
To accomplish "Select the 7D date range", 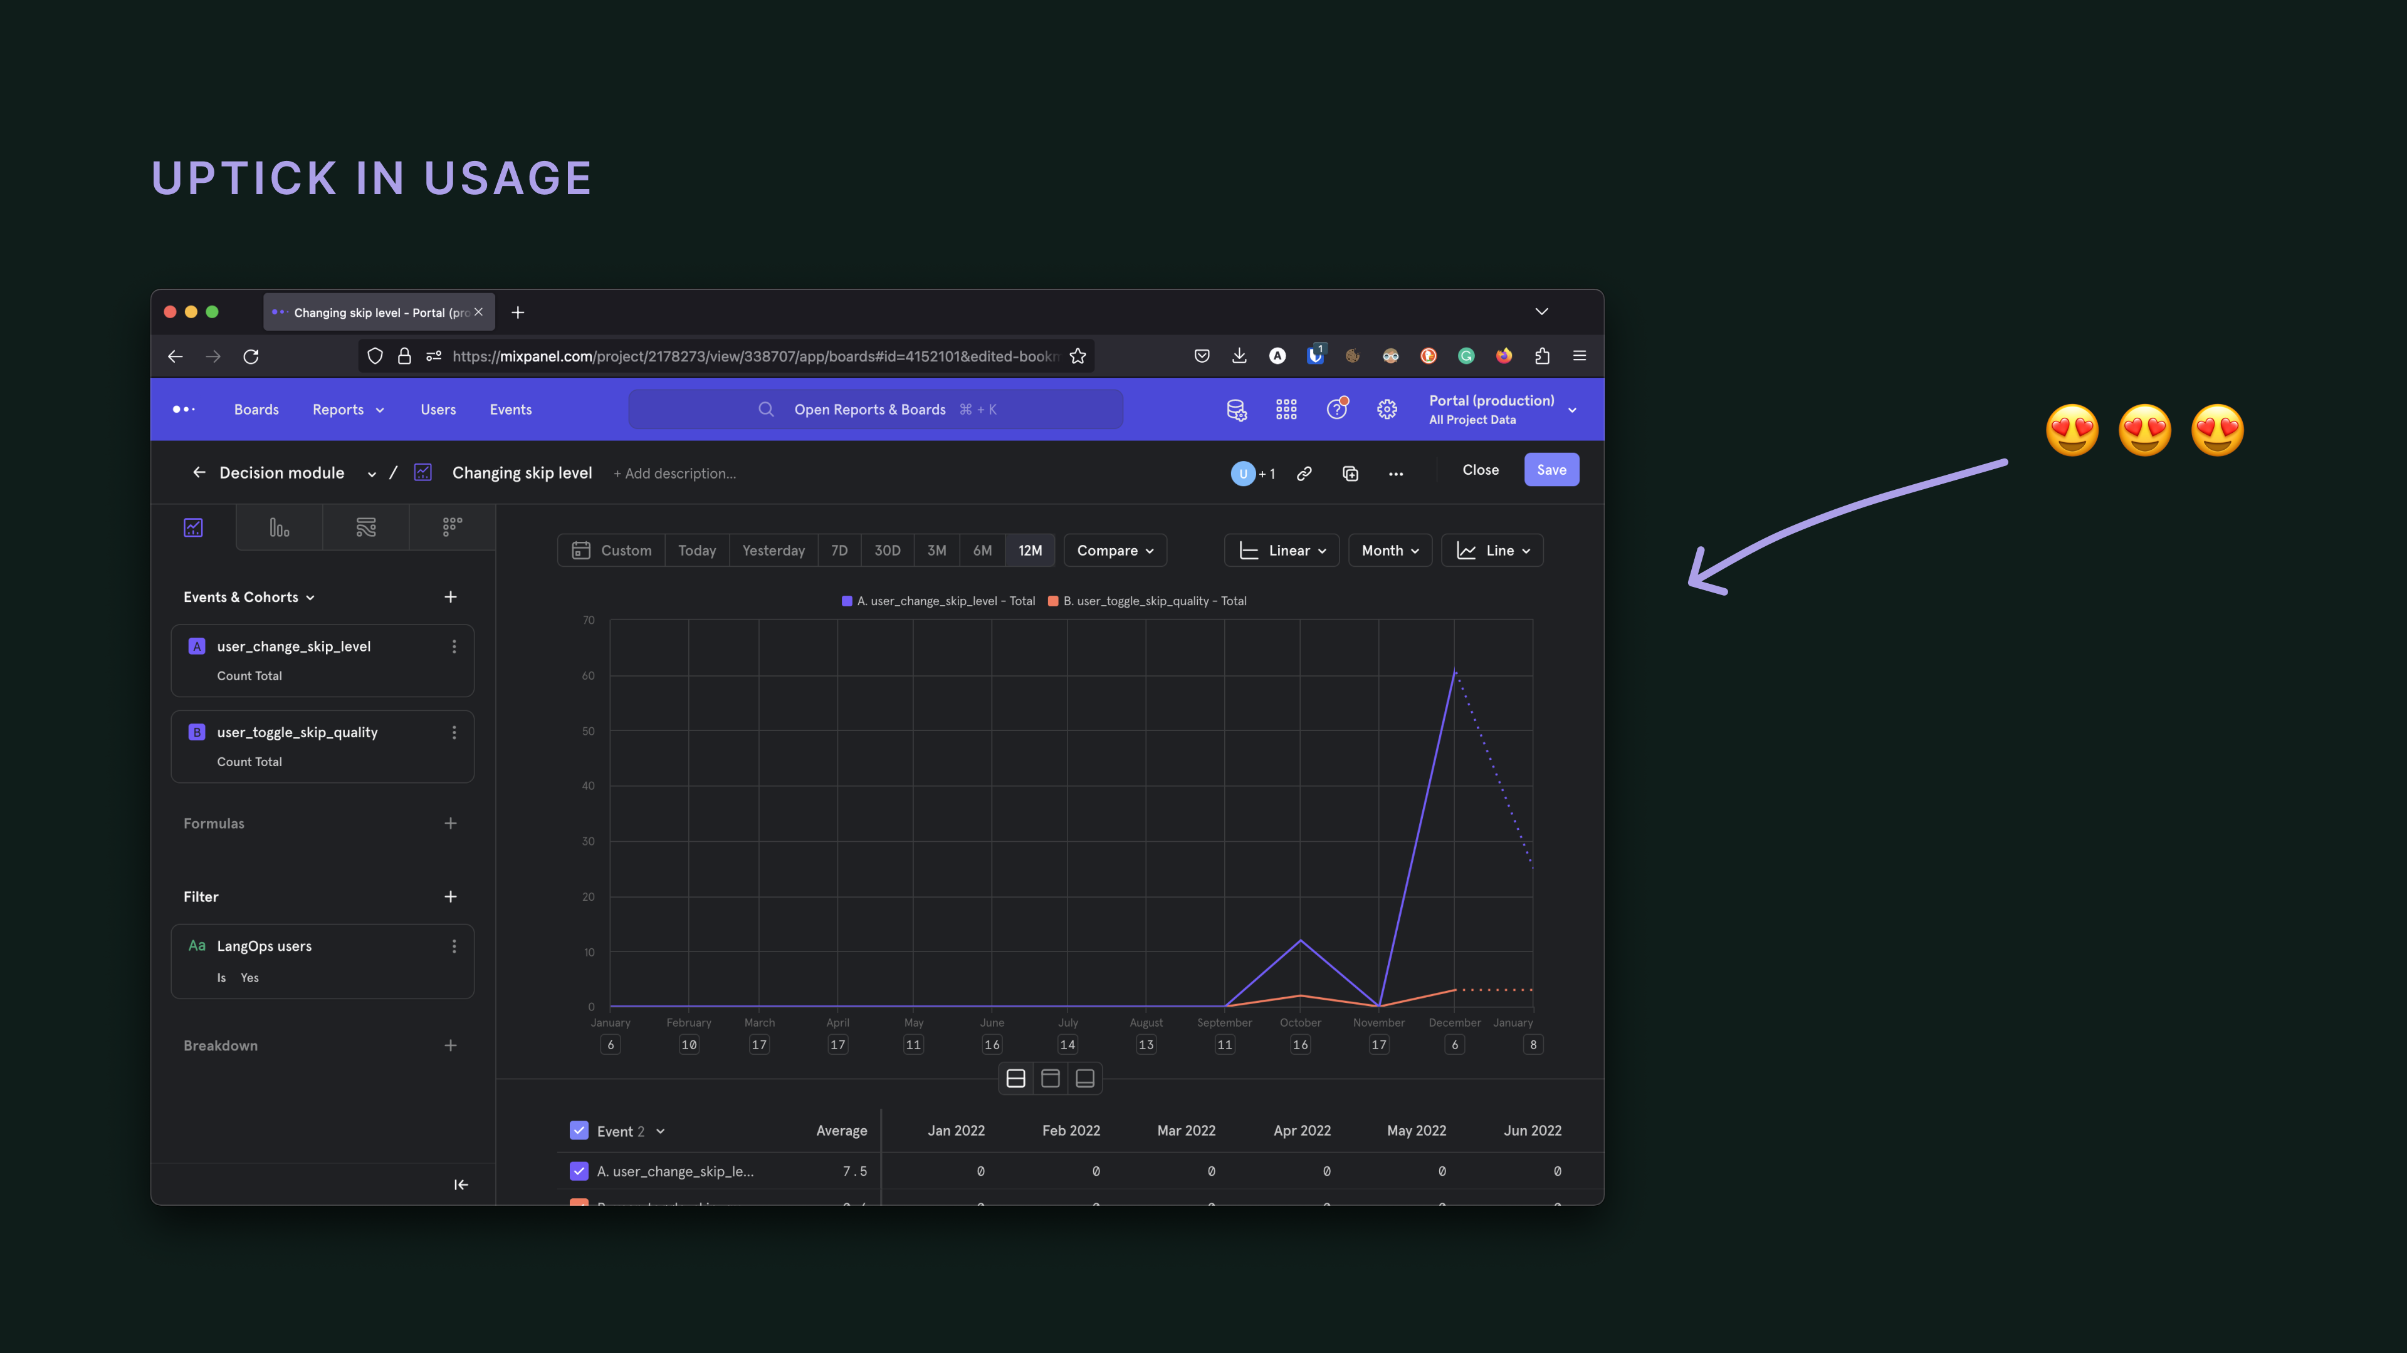I will click(839, 551).
